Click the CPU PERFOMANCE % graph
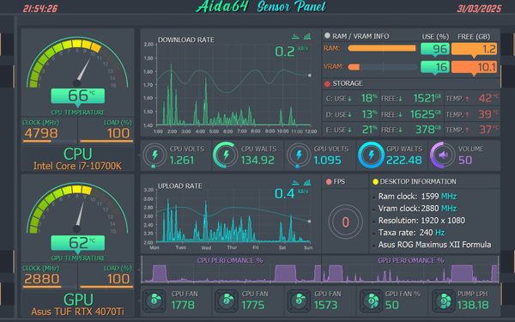This screenshot has height=322, width=515. tap(231, 273)
